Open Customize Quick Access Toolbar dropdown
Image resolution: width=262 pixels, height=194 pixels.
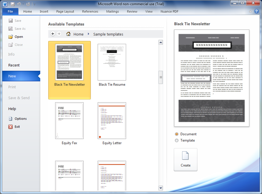tap(35, 4)
